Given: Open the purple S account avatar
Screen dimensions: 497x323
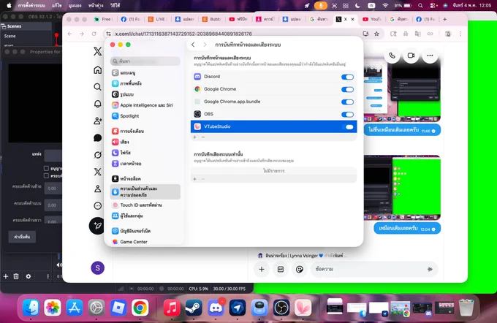Looking at the screenshot, I should tap(98, 268).
